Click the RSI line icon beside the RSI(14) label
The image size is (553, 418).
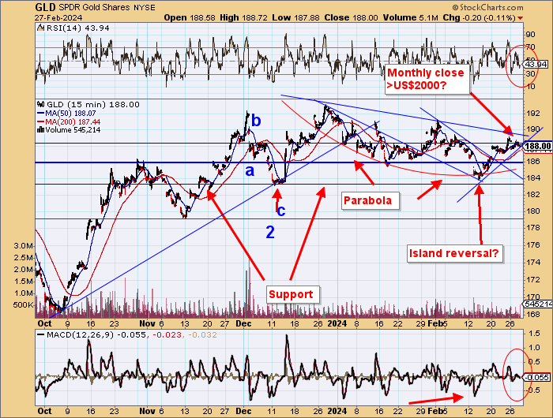coord(41,28)
